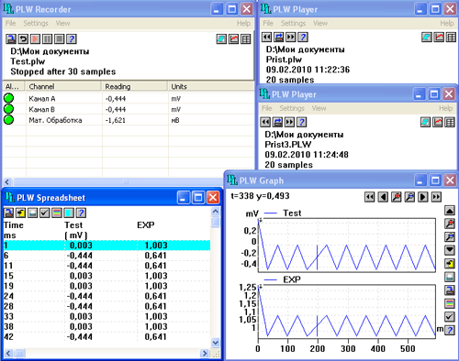Viewport: 459px width, 361px height.
Task: Click Re-record icon in PLW Recorder toolbar
Action: click(23, 38)
